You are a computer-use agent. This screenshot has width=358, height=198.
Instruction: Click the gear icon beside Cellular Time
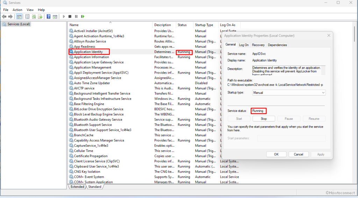pyautogui.click(x=71, y=151)
